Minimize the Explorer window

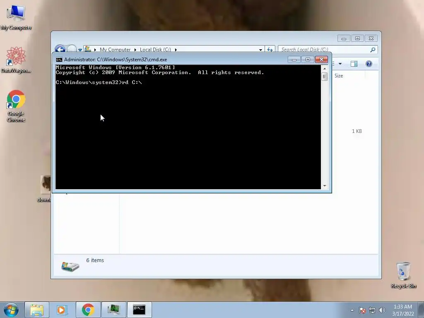tap(344, 39)
